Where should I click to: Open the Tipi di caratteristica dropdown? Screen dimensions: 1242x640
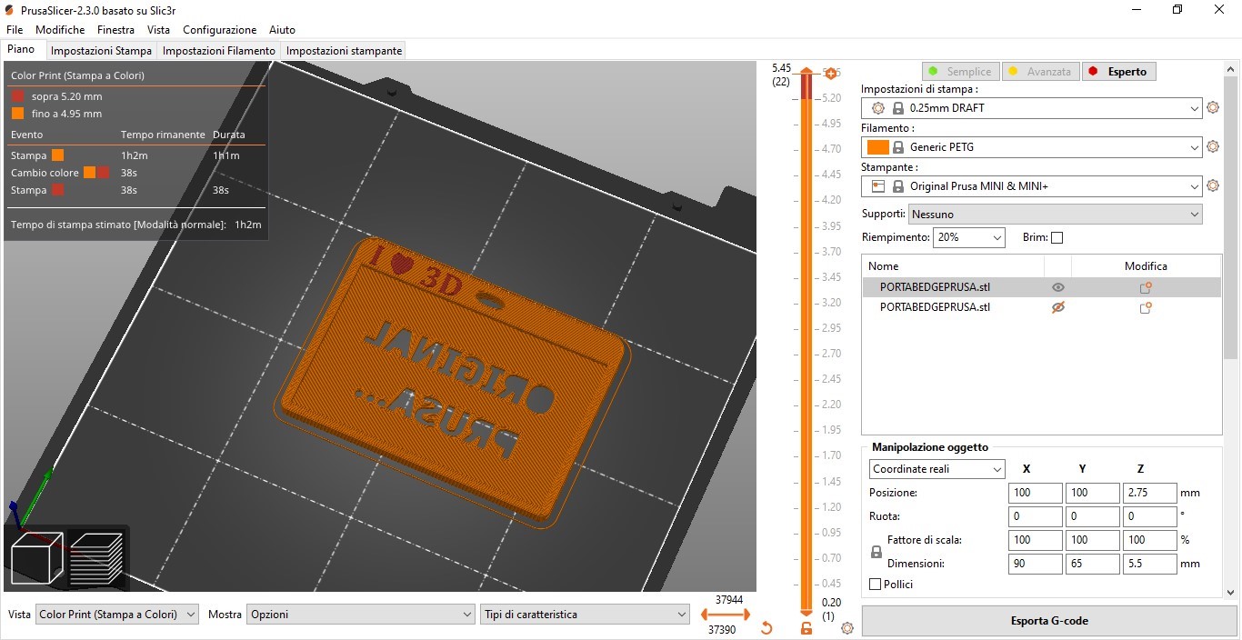tap(585, 615)
